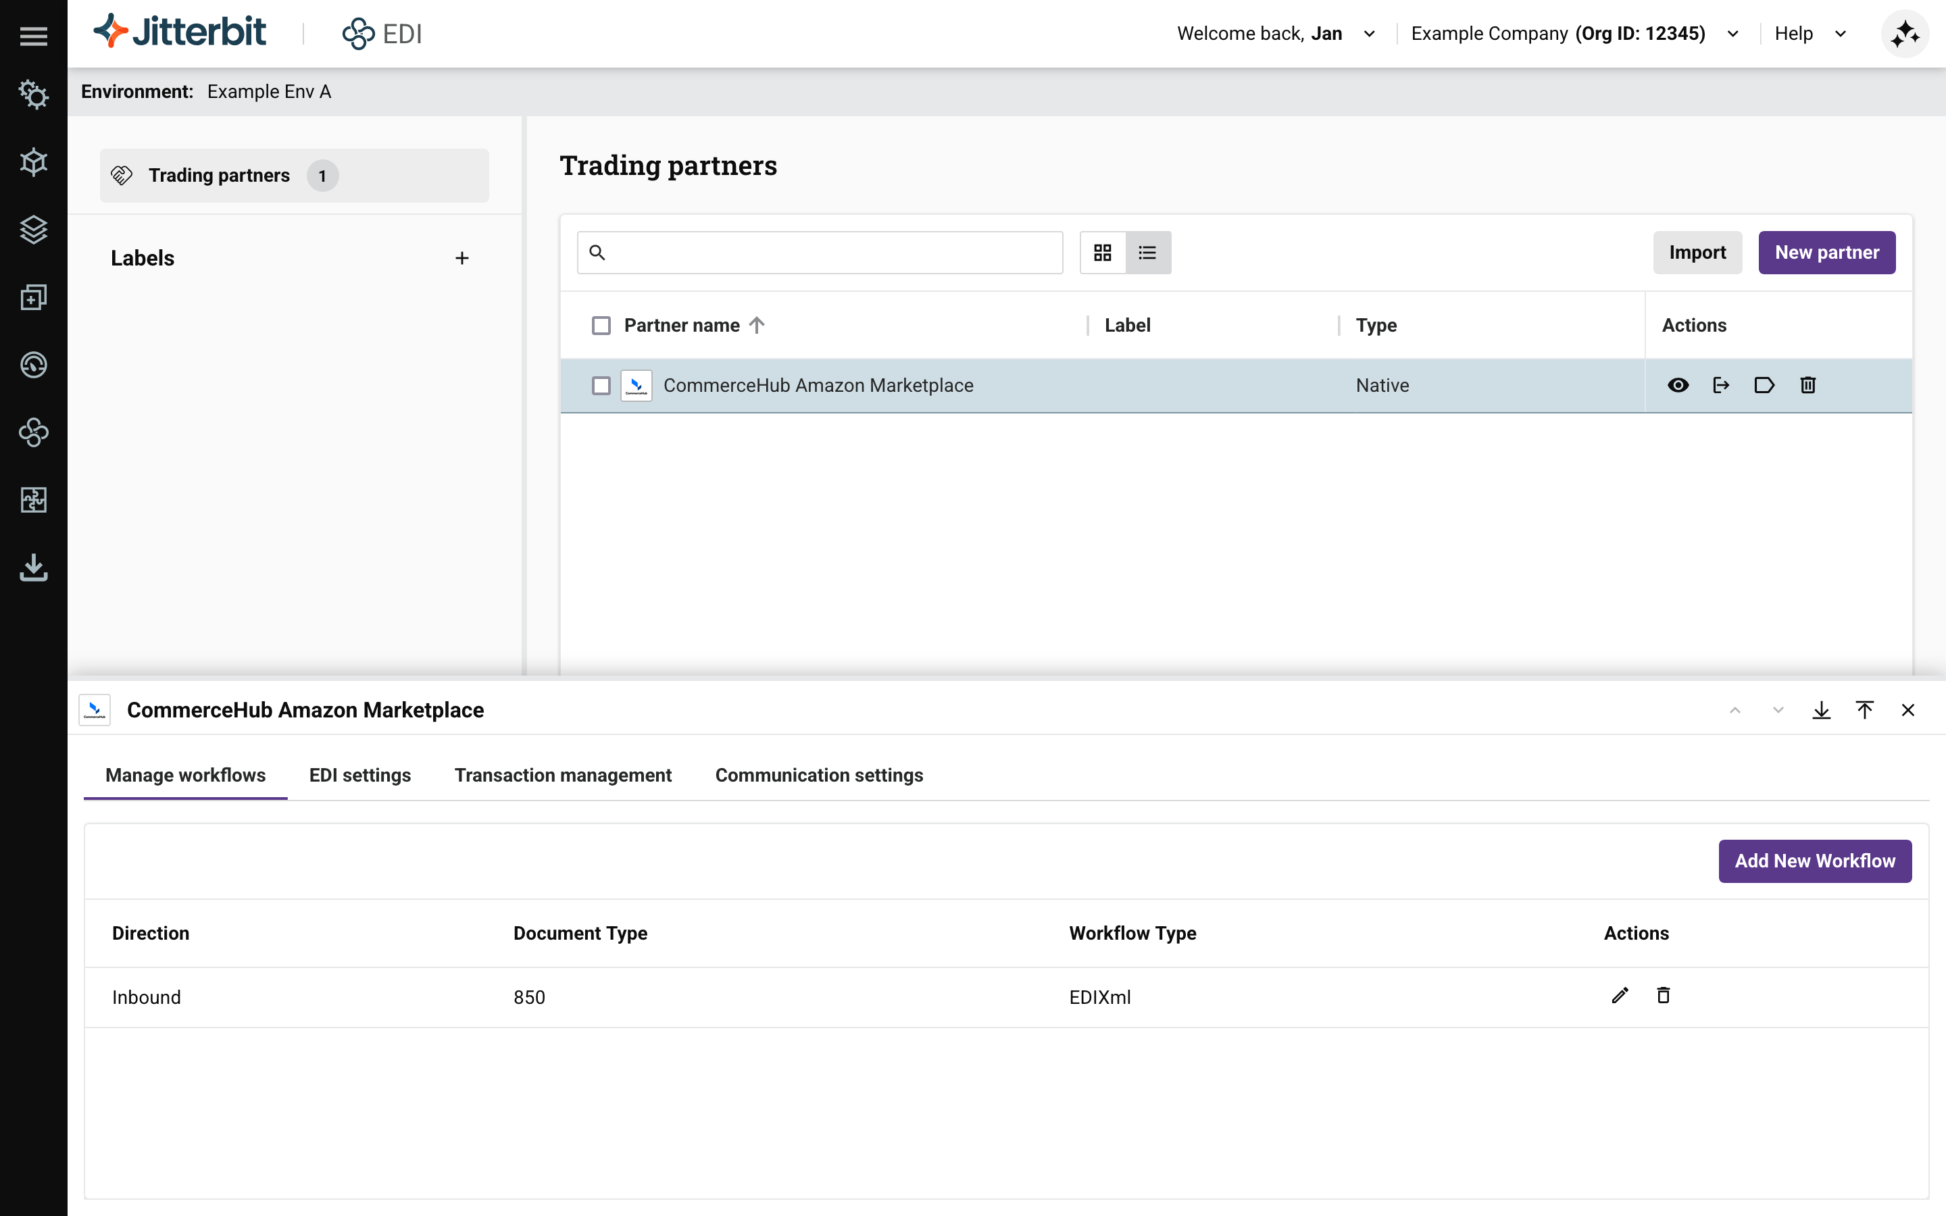Open the AI assistant sparkle icon

pyautogui.click(x=1905, y=33)
